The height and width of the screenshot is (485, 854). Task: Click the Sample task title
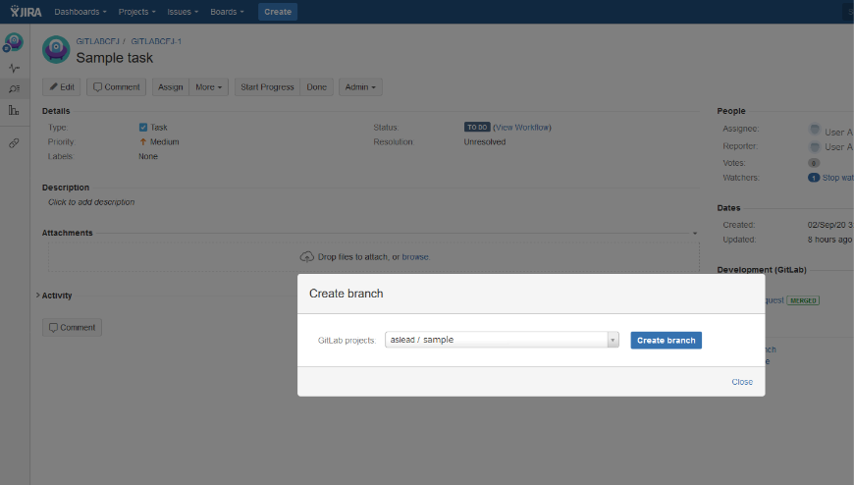(115, 58)
